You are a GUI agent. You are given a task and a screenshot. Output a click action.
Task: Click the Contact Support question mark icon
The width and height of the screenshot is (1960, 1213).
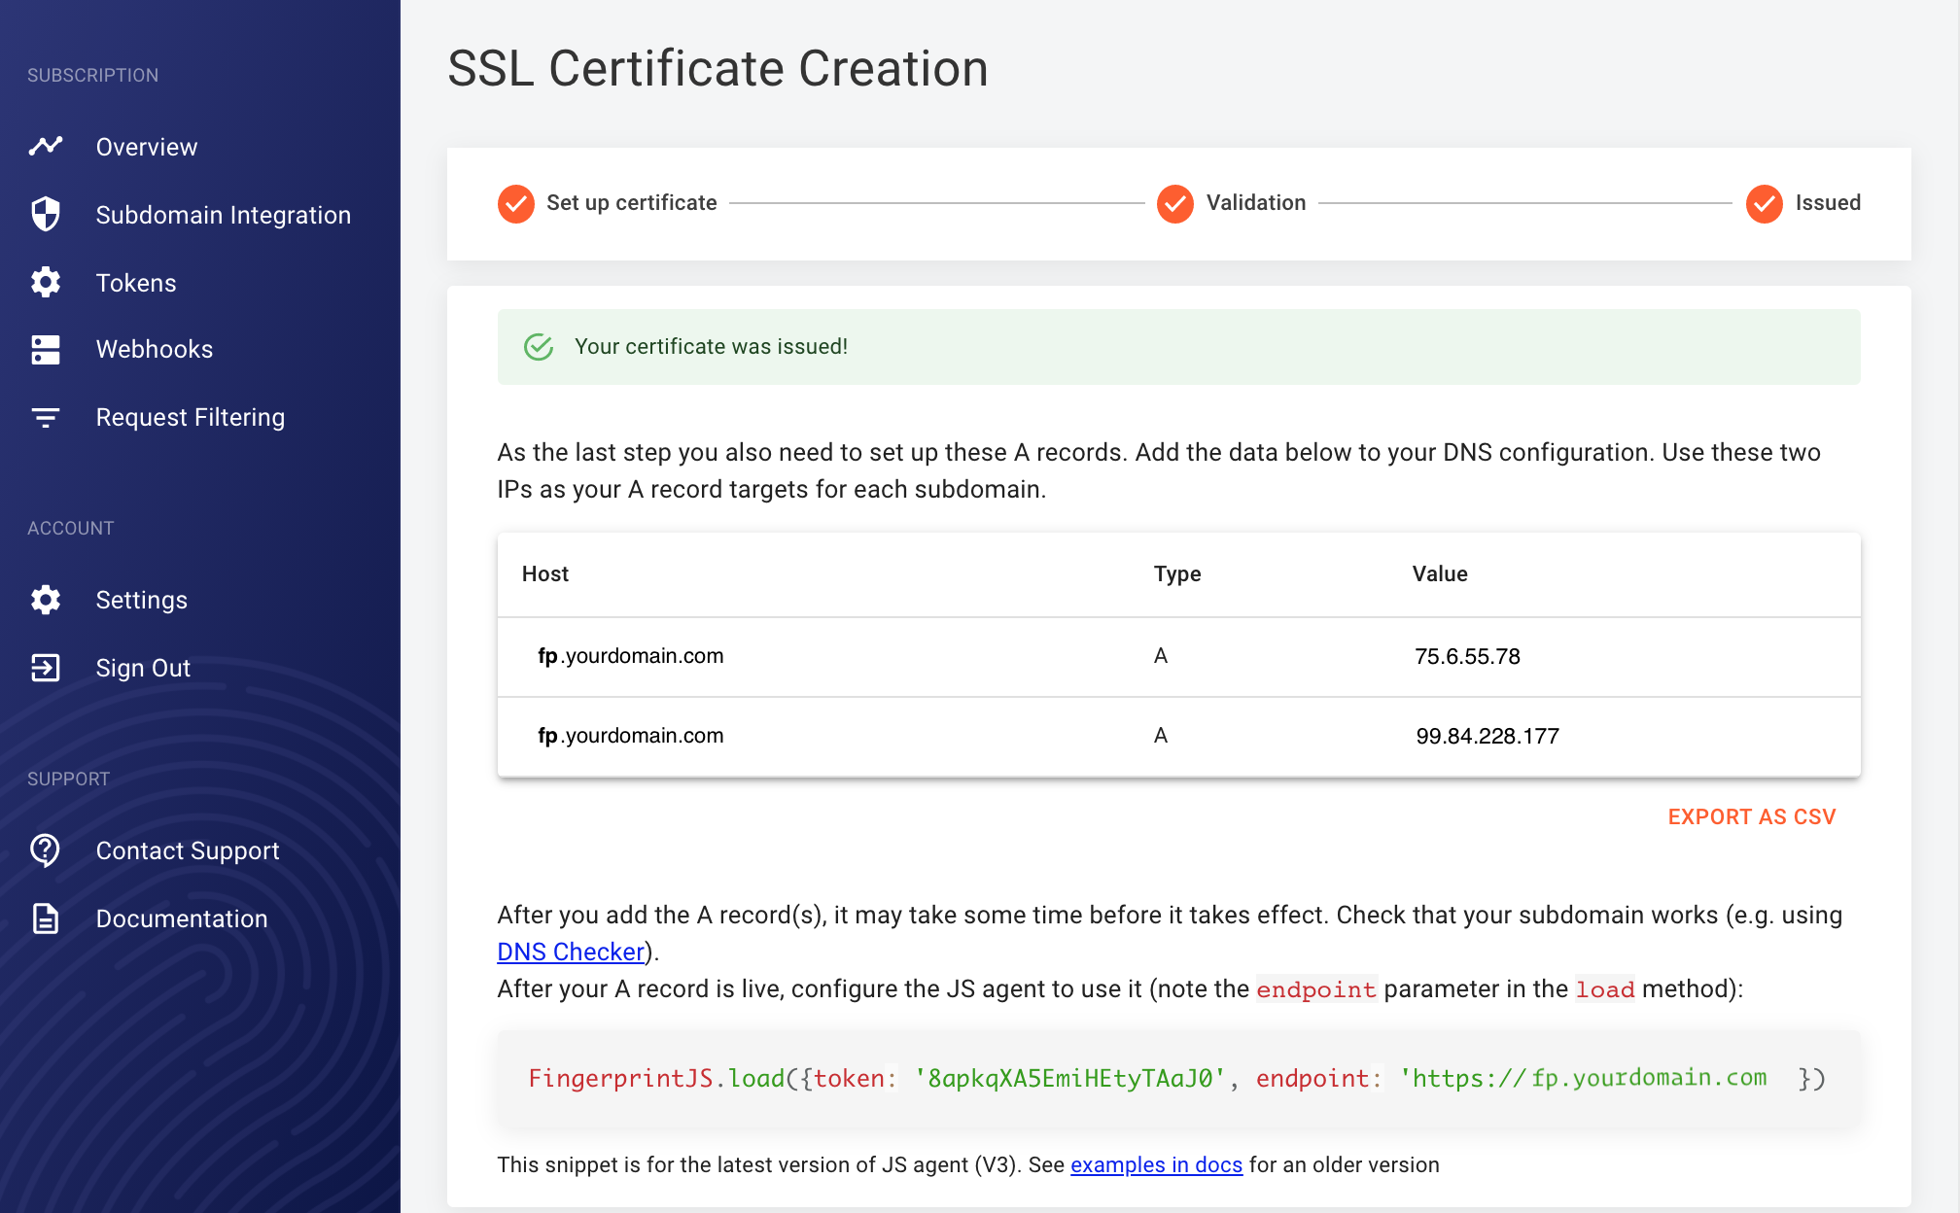46,850
